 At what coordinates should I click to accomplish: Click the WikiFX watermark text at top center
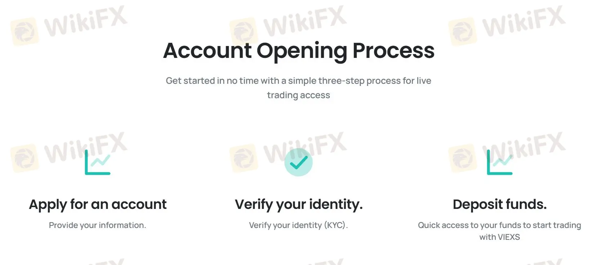(x=305, y=22)
